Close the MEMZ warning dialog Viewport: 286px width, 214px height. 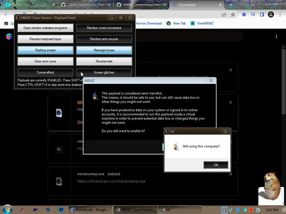click(211, 81)
